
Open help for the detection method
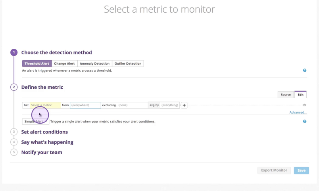point(305,71)
